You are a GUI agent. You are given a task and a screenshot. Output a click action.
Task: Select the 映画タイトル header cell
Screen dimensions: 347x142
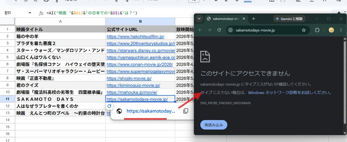[x=60, y=29]
